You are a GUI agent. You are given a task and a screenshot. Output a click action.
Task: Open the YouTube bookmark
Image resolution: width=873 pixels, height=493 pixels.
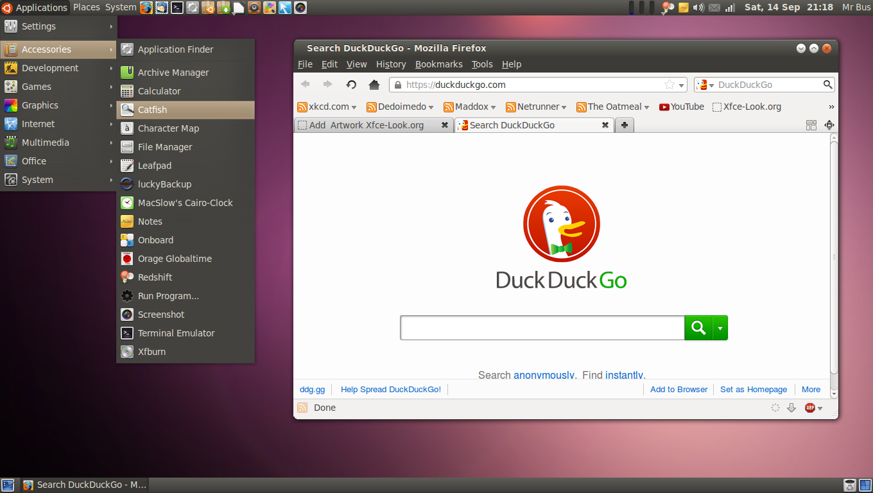pyautogui.click(x=682, y=107)
